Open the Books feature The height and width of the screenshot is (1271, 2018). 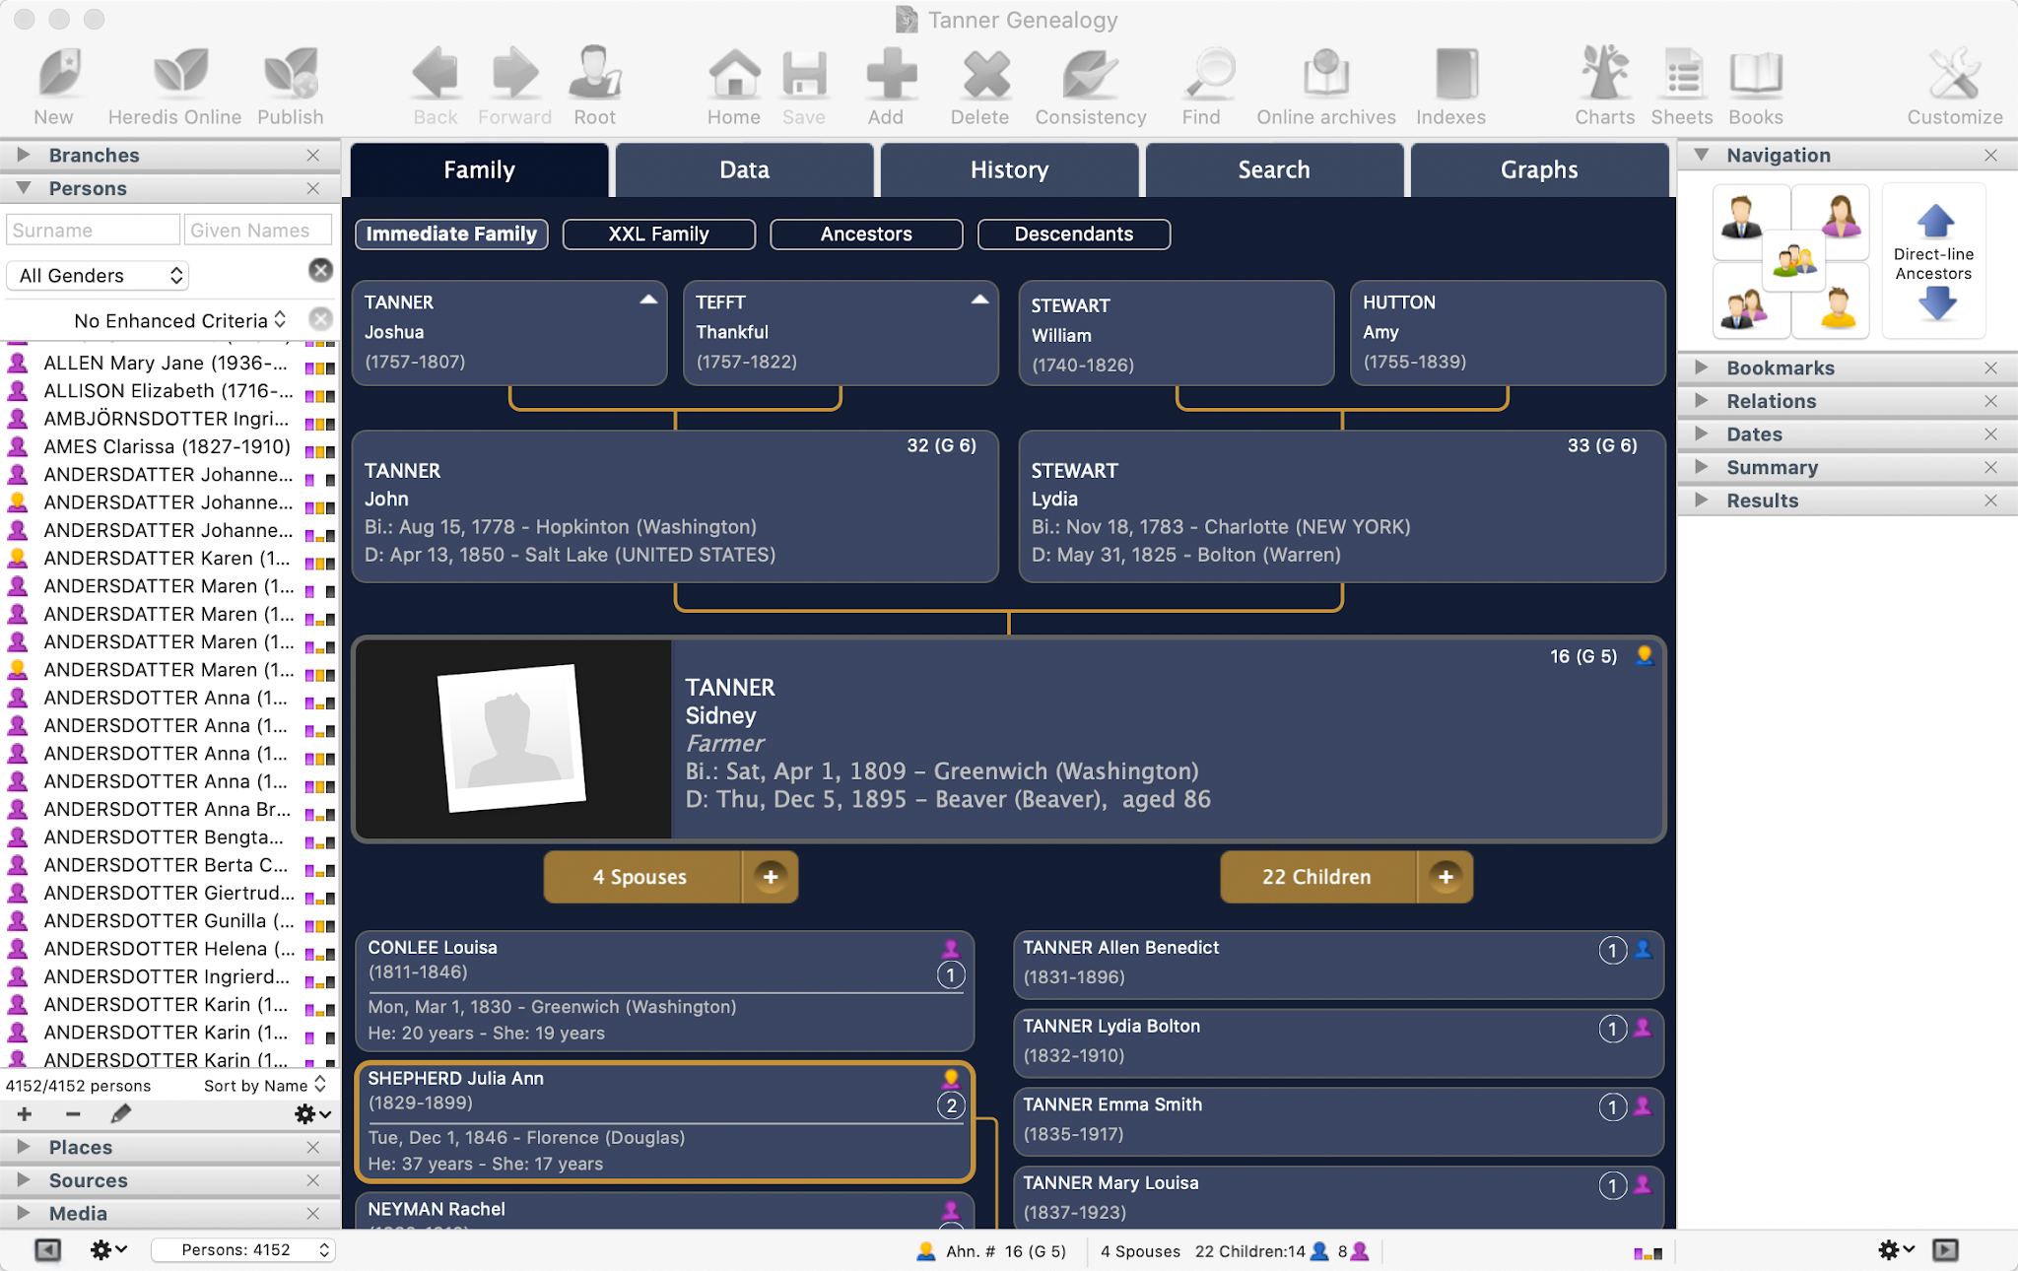pos(1755,84)
